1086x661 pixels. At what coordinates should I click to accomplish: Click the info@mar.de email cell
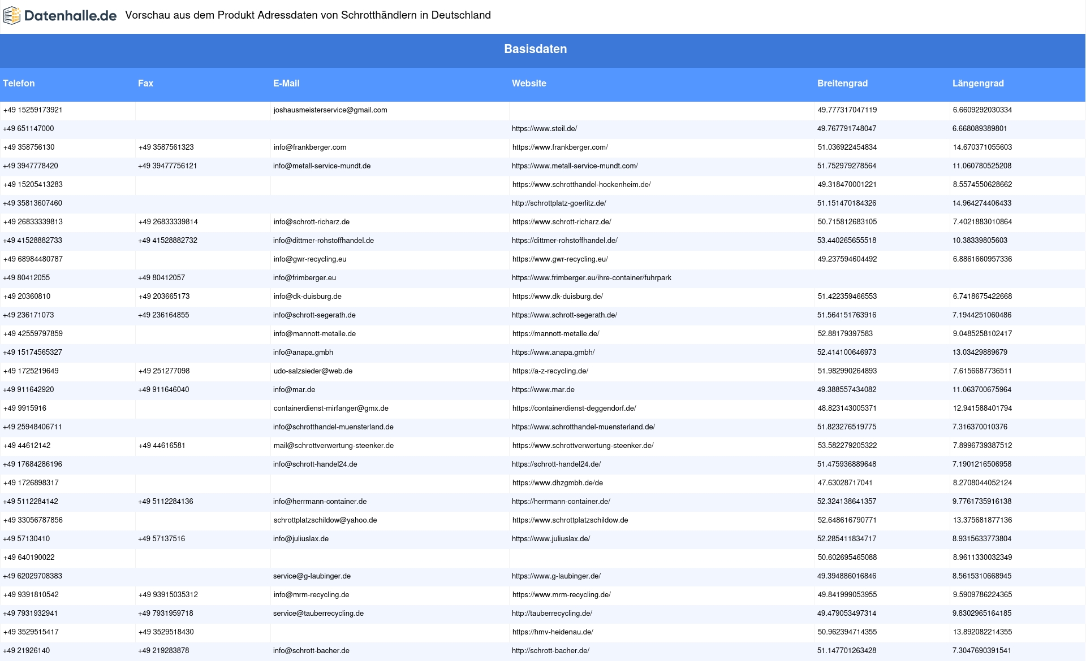click(x=294, y=390)
